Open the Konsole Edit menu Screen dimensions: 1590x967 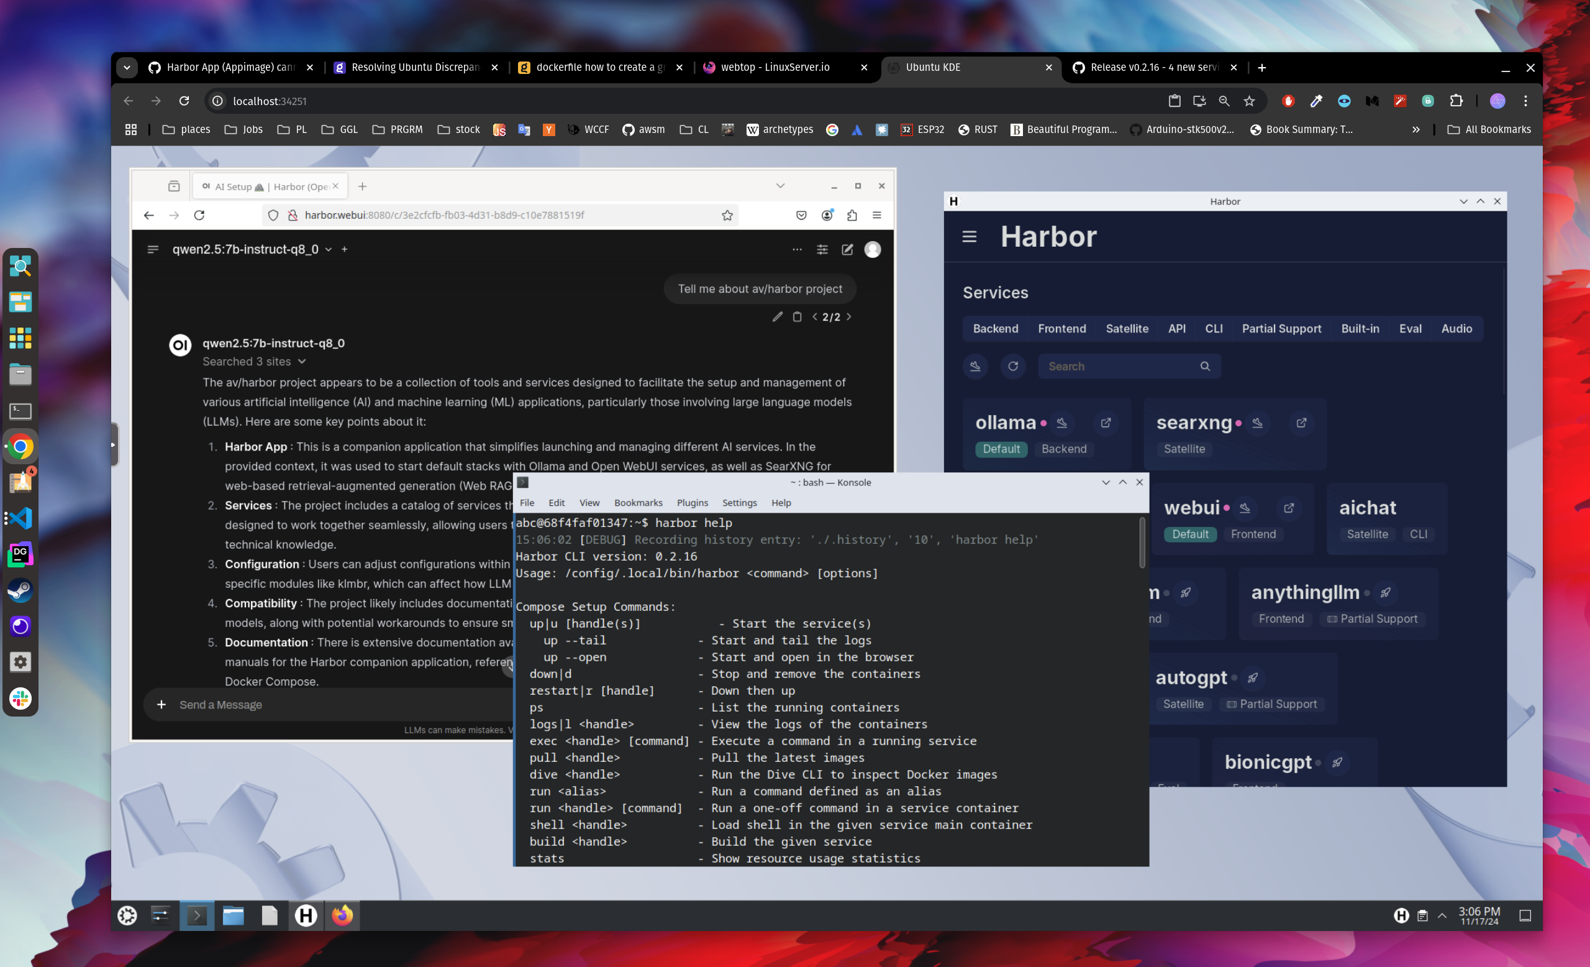click(x=556, y=503)
